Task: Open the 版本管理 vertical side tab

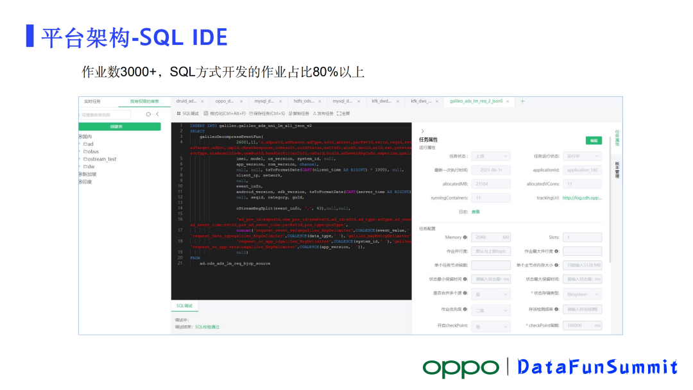Action: pyautogui.click(x=617, y=170)
